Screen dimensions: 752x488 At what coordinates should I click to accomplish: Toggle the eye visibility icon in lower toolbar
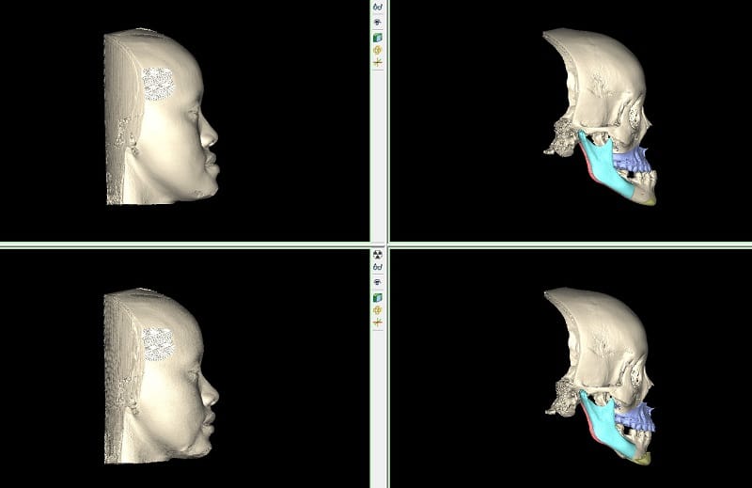click(x=378, y=281)
